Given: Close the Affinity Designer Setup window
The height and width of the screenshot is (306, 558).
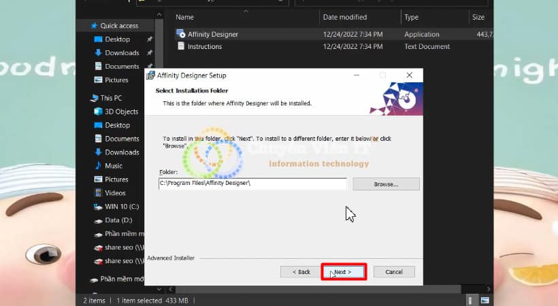Looking at the screenshot, I should pos(409,75).
